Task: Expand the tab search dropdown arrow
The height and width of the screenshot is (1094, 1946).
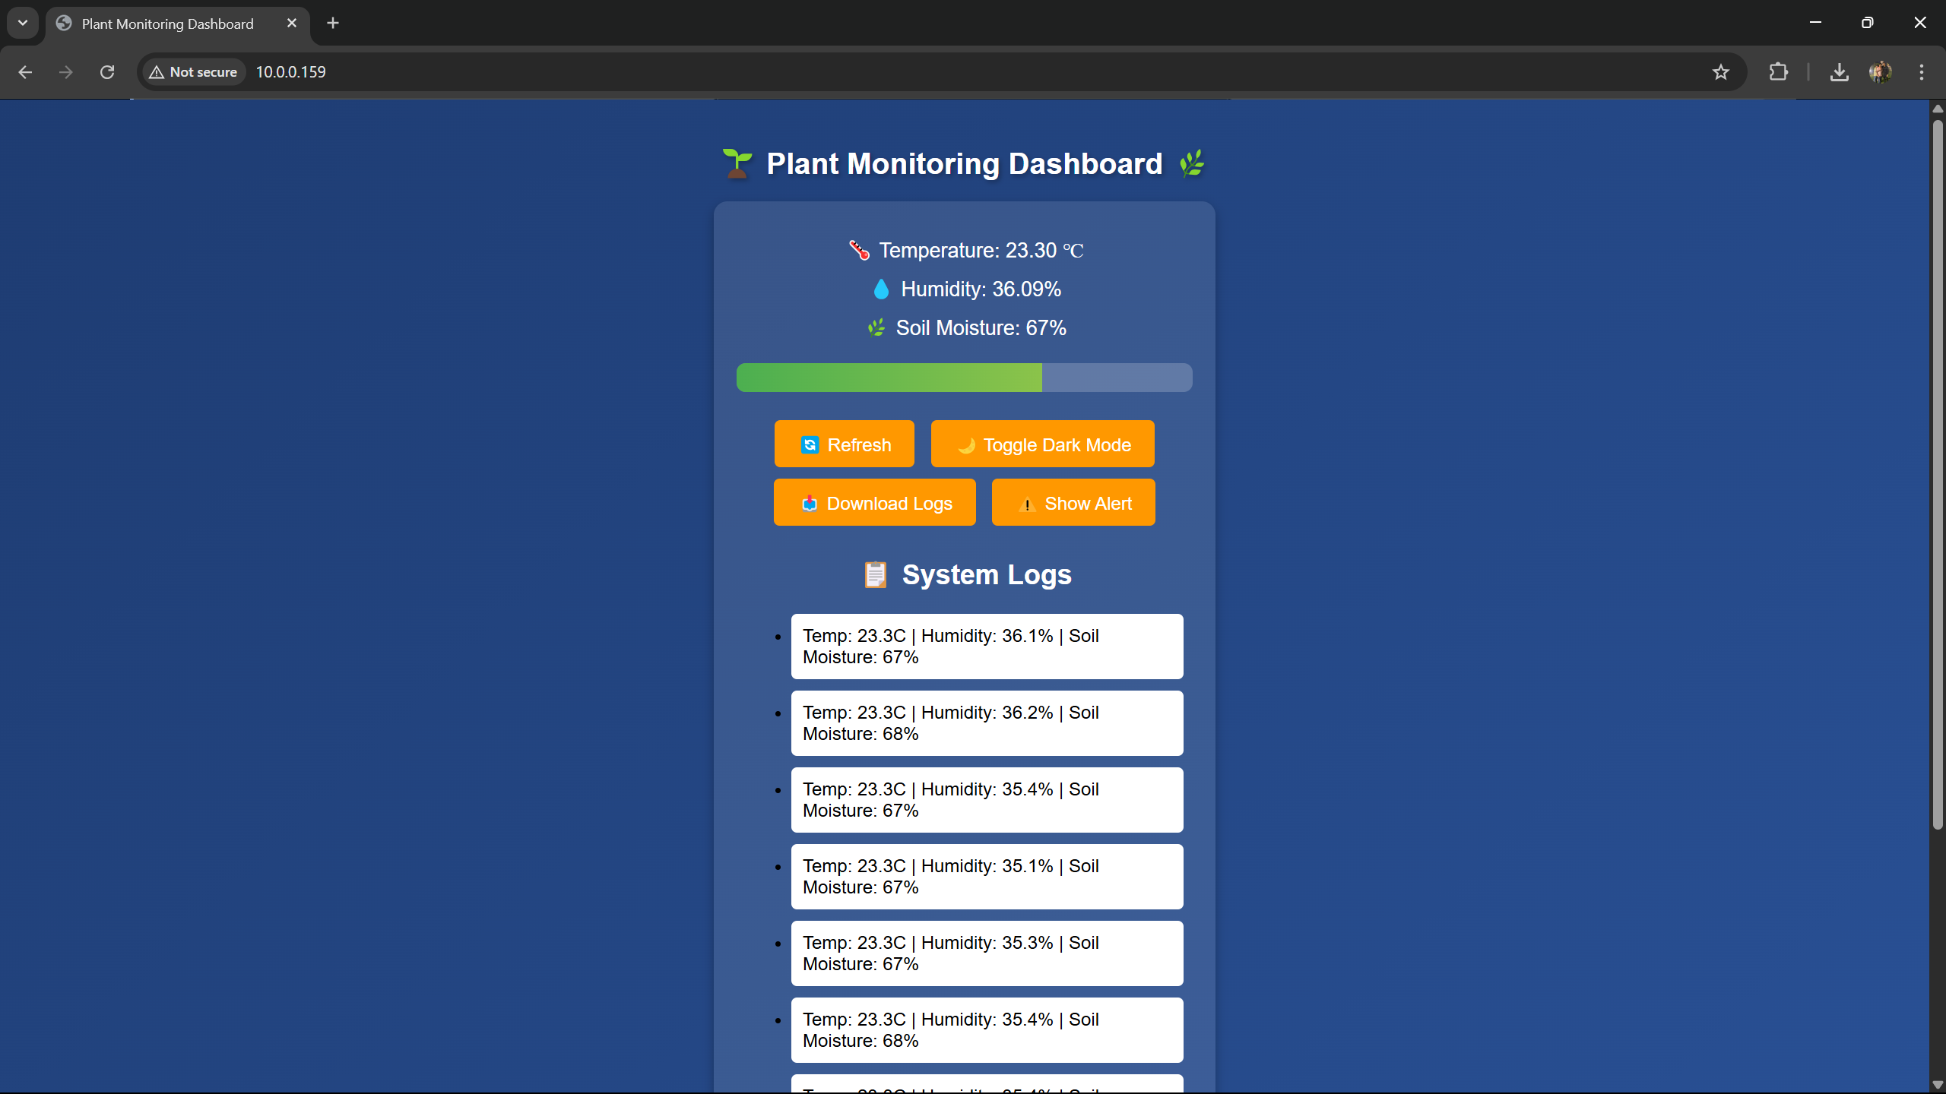Action: 23,23
